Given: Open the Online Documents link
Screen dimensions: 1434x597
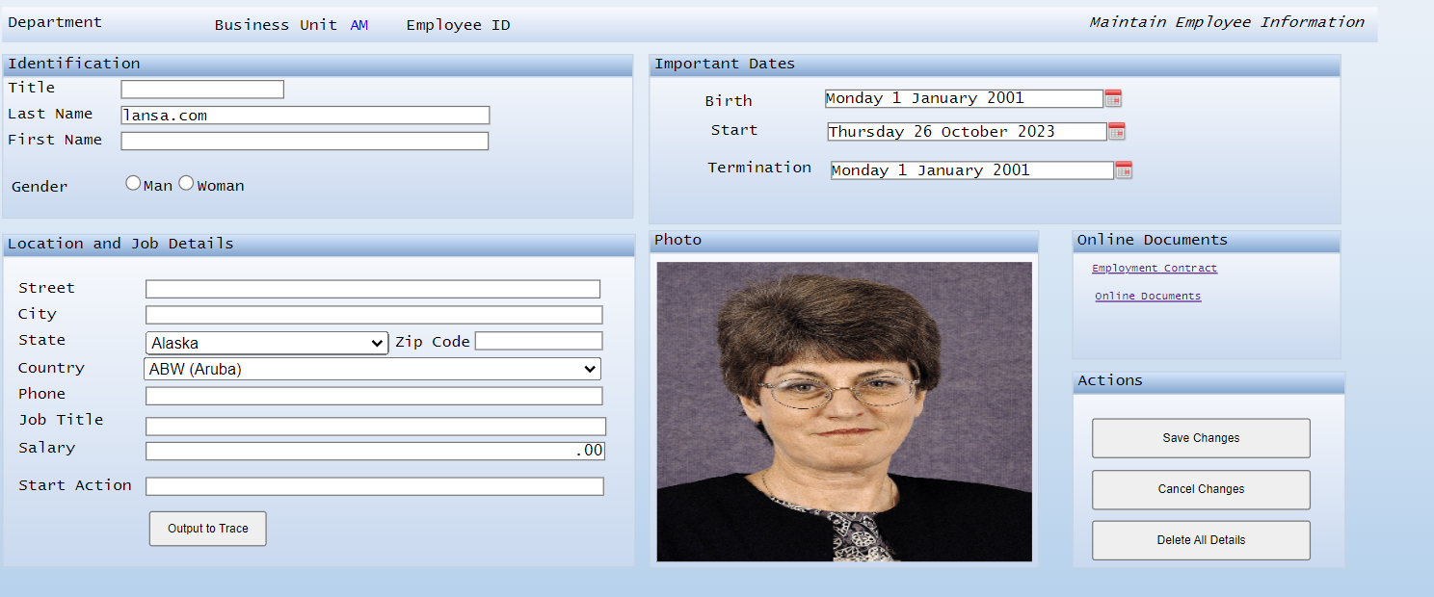Looking at the screenshot, I should point(1148,297).
